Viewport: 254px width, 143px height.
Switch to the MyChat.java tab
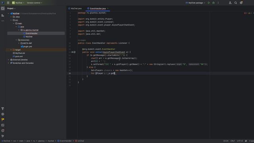[x=75, y=8]
